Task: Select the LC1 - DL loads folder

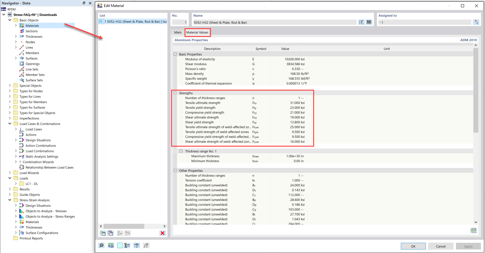Action: (32, 184)
